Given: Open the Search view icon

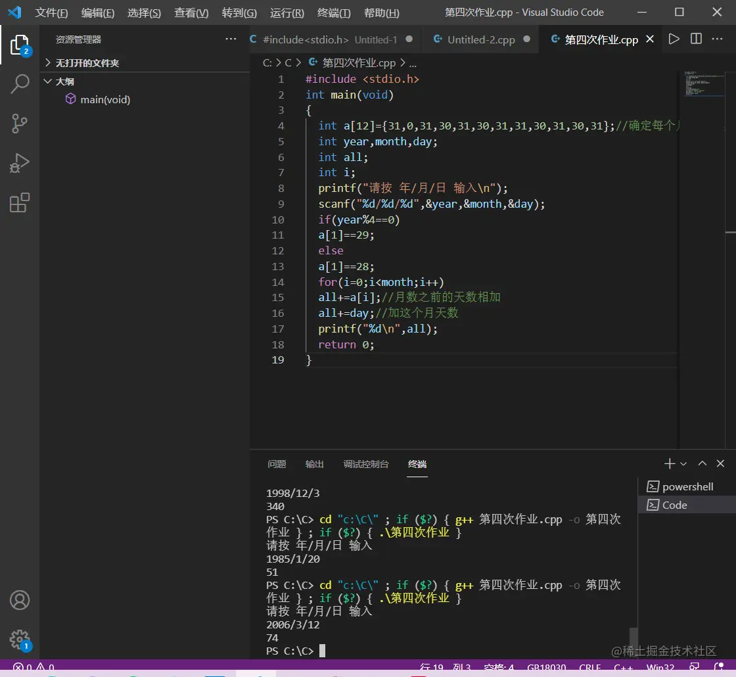Looking at the screenshot, I should coord(20,83).
